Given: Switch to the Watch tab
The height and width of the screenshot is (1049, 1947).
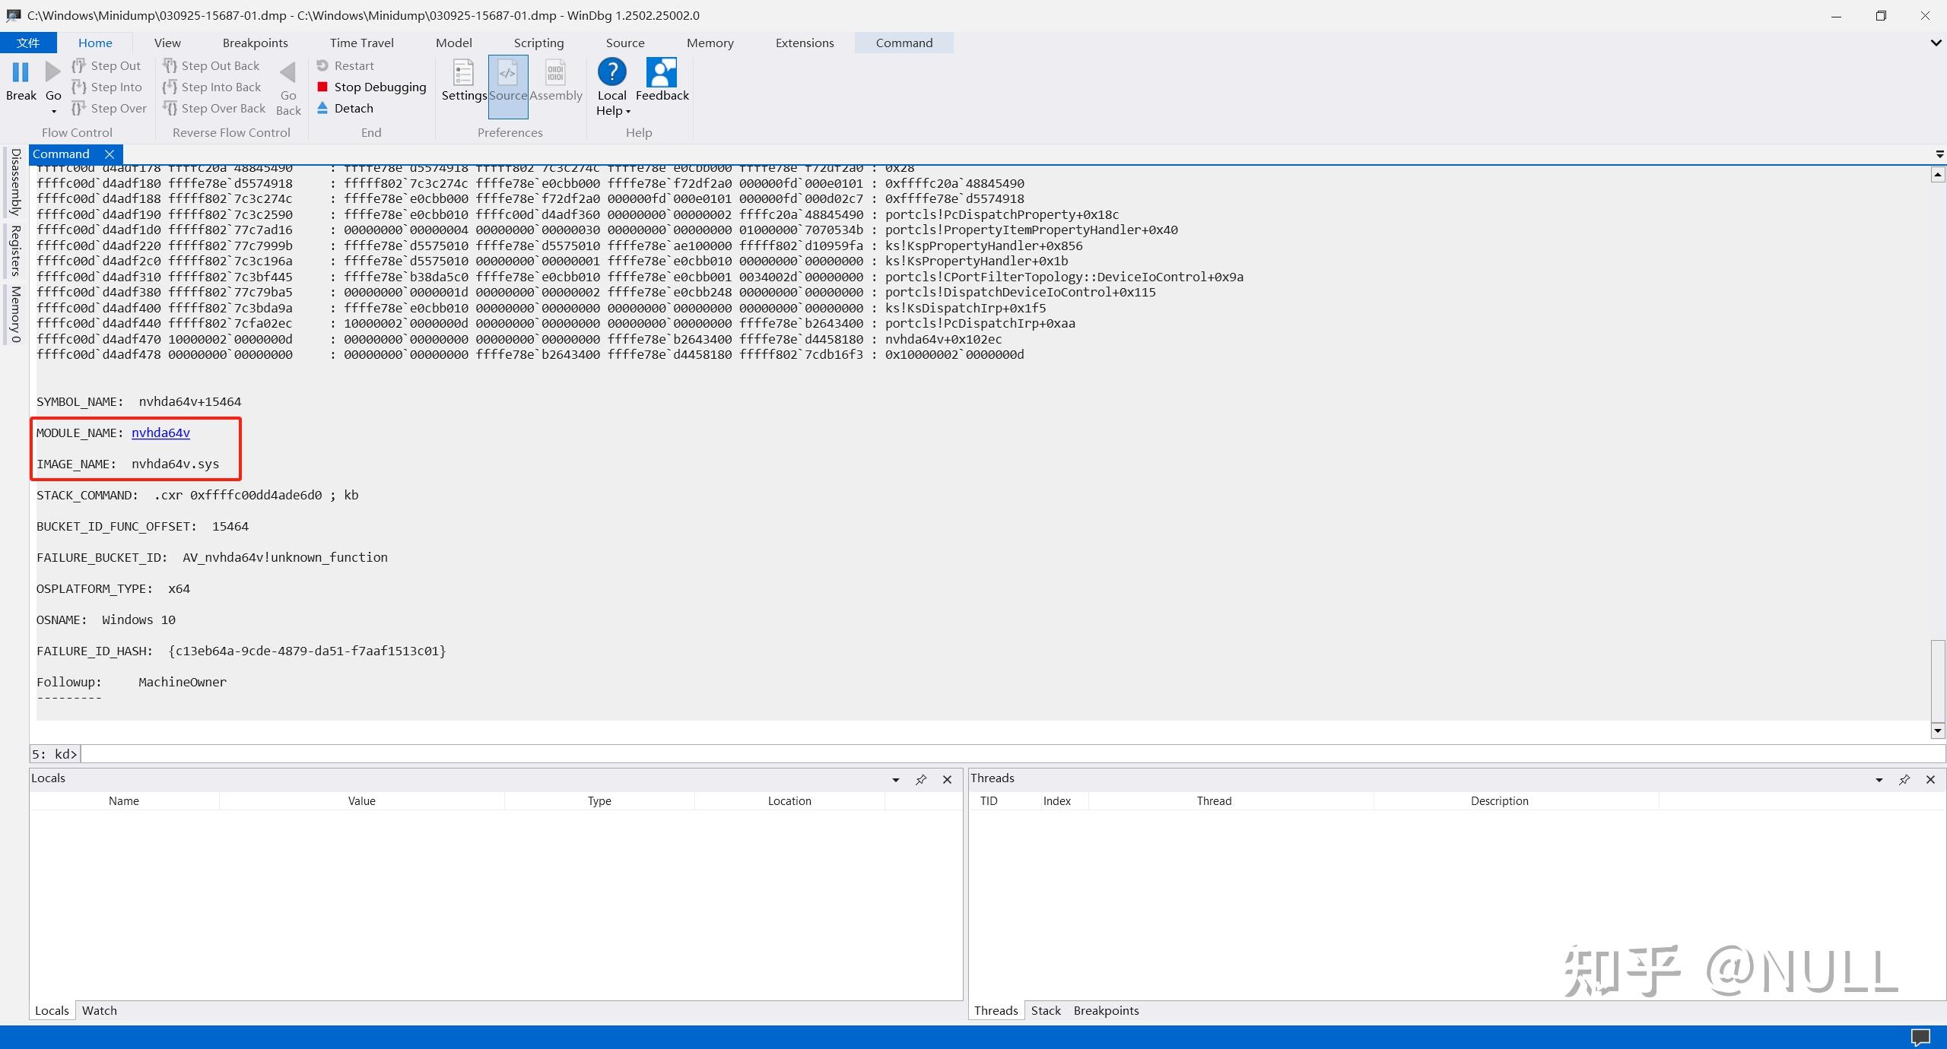Looking at the screenshot, I should (x=99, y=1010).
